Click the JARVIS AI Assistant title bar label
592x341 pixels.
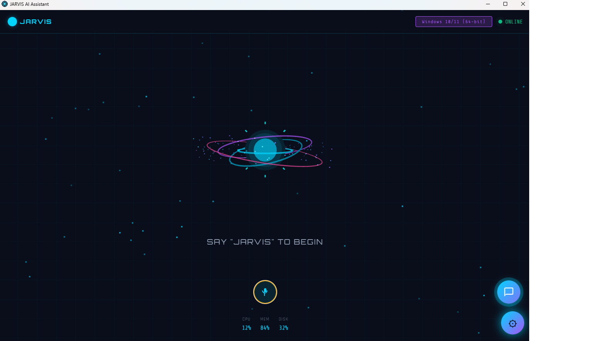click(29, 4)
